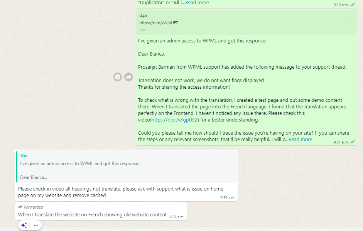The height and width of the screenshot is (231, 363).
Task: Expand Read more on the WPML response message
Action: click(300, 139)
